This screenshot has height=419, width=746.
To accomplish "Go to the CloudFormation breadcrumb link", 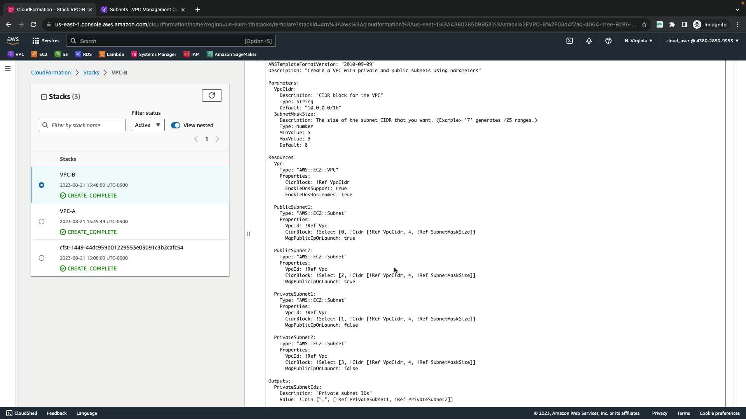I will 51,73.
